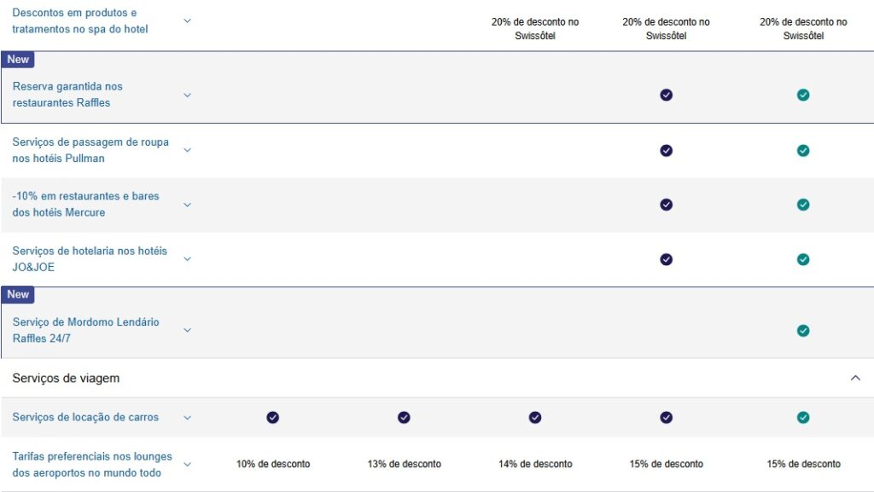The width and height of the screenshot is (874, 492).
Task: Click dark checkmark for Reserva garantida Raffles
Action: coord(666,95)
